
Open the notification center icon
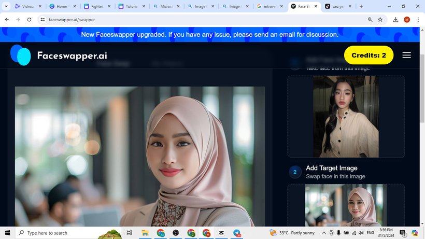403,233
